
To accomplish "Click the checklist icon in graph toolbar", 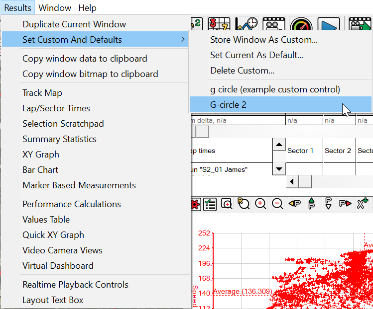I will click(210, 204).
